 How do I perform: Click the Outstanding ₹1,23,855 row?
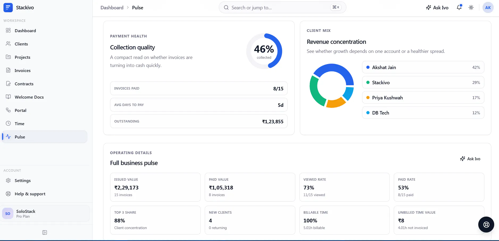pyautogui.click(x=199, y=121)
